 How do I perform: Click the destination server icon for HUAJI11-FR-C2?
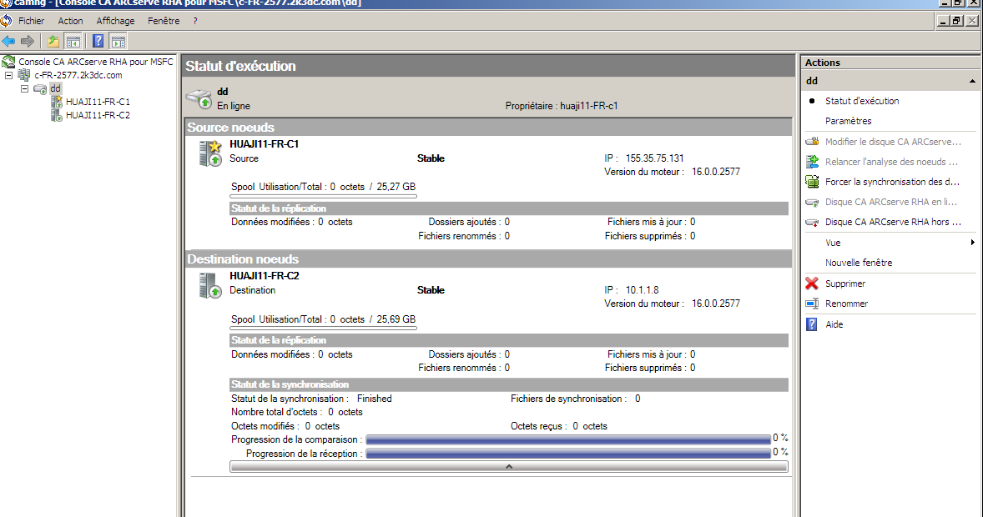coord(210,285)
